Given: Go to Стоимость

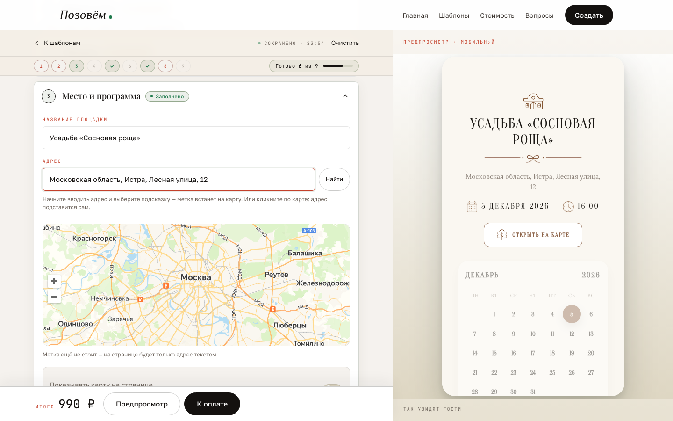Looking at the screenshot, I should pos(497,15).
